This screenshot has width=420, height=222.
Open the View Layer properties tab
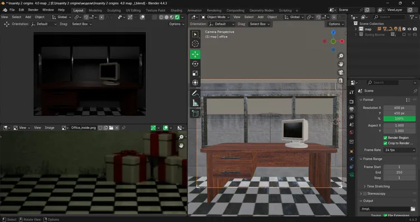pyautogui.click(x=352, y=117)
